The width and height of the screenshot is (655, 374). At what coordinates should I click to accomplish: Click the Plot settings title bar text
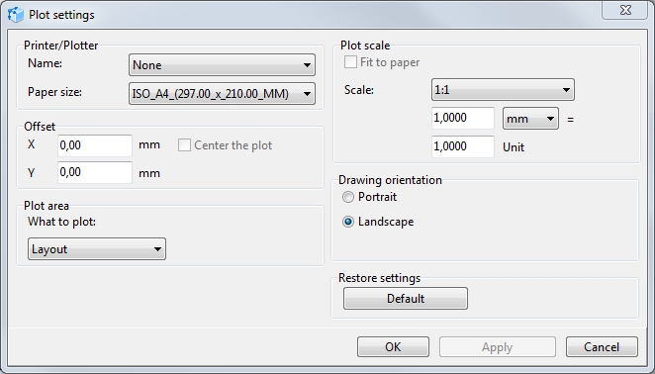[x=61, y=15]
